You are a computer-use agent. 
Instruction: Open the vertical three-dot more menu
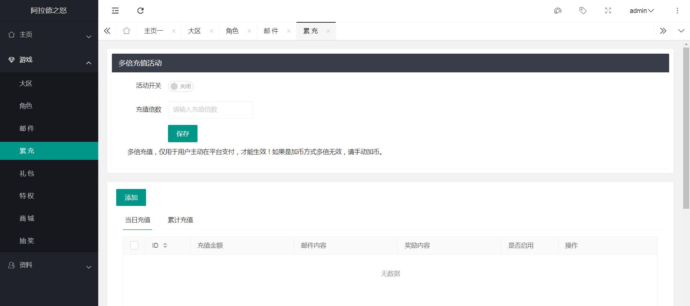pos(677,11)
